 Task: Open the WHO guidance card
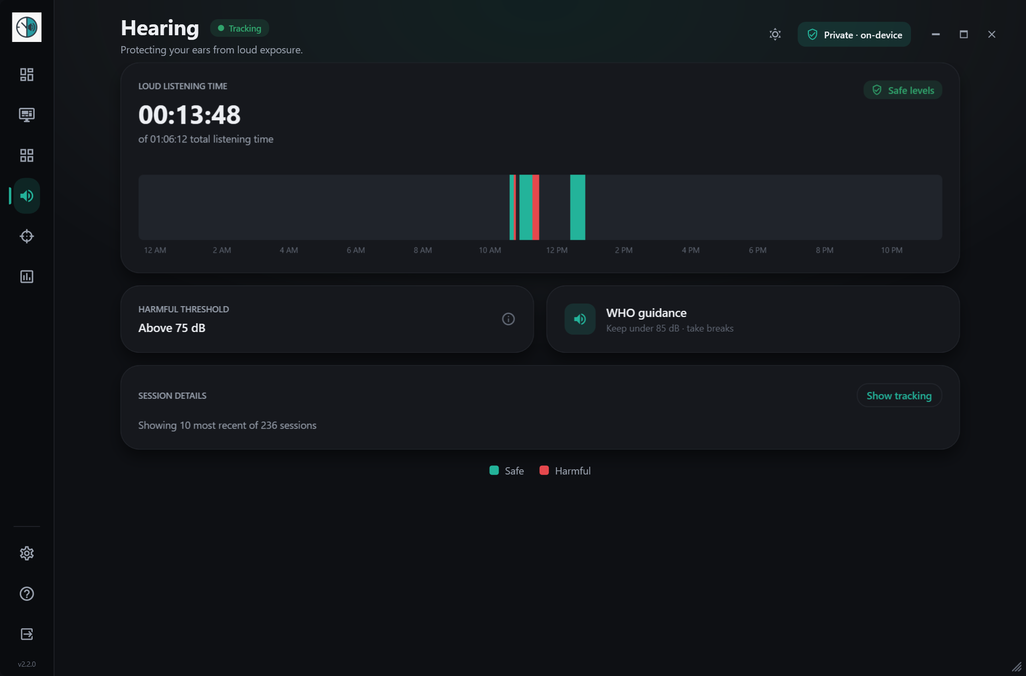point(753,319)
